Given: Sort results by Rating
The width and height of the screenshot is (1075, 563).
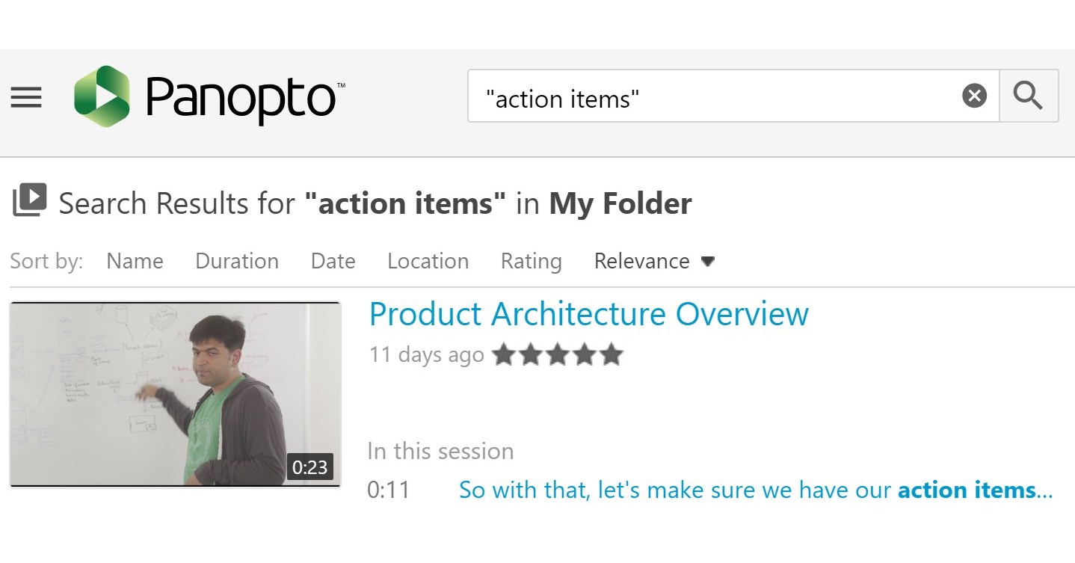Looking at the screenshot, I should click(531, 261).
